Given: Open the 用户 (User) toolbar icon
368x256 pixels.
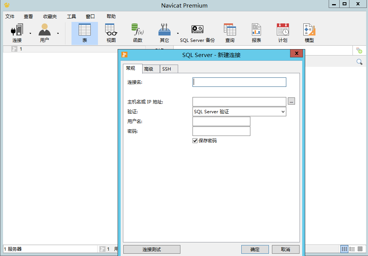Looking at the screenshot, I should click(45, 33).
